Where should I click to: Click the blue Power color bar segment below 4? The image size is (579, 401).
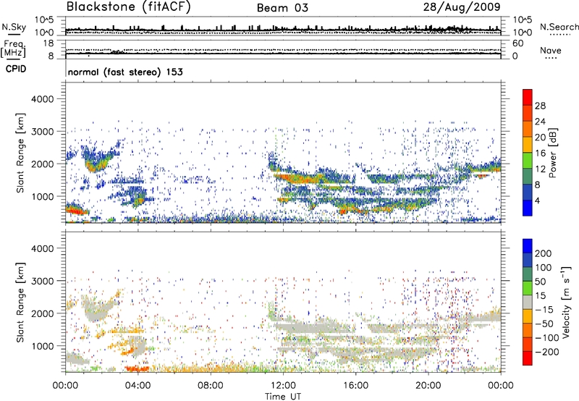pyautogui.click(x=528, y=208)
